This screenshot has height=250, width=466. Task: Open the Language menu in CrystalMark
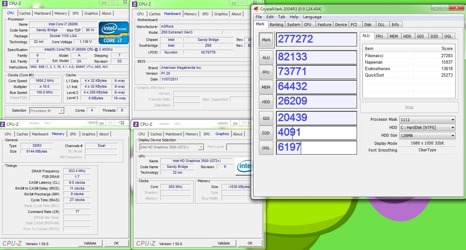coord(312,17)
